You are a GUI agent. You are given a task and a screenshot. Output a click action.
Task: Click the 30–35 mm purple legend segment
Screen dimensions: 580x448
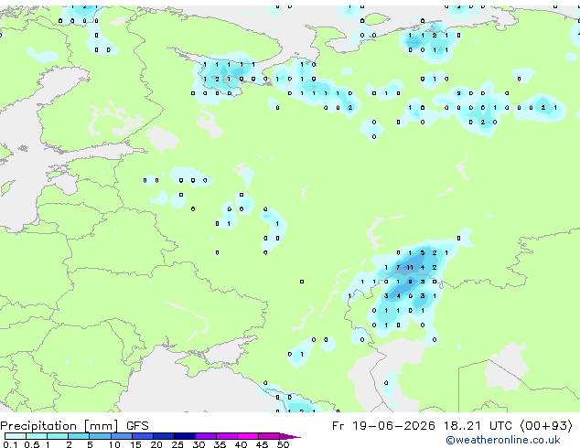pos(205,436)
